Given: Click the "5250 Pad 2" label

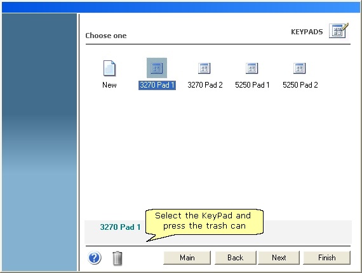Looking at the screenshot, I should (x=300, y=85).
